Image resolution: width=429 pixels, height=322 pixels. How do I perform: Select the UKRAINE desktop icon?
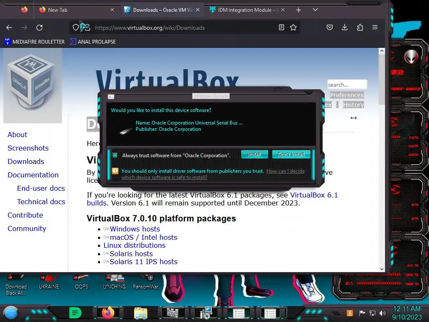49,283
